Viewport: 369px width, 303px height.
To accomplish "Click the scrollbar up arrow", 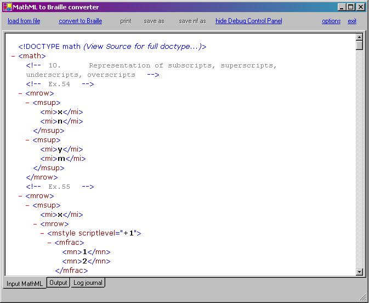I will (x=359, y=37).
